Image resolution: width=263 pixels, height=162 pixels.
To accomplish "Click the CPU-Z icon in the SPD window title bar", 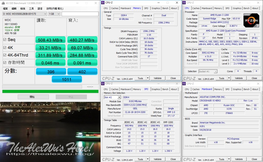I will click(103, 84).
